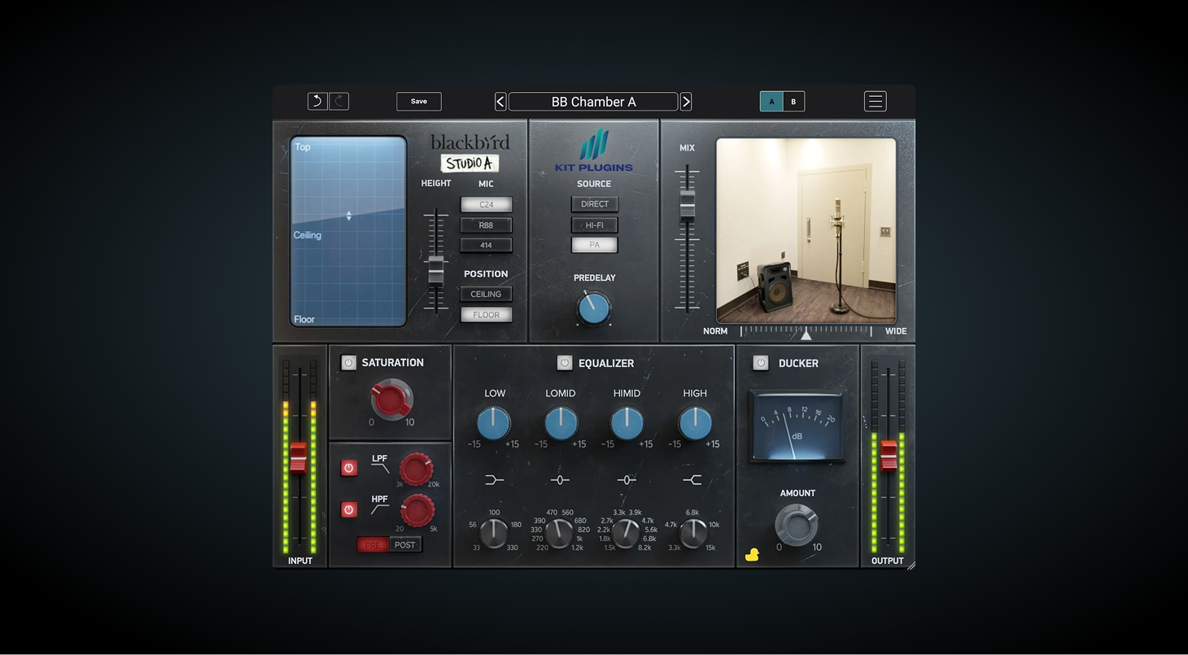Screen dimensions: 1188x655
Task: Click the red SATURATION knob
Action: click(391, 400)
